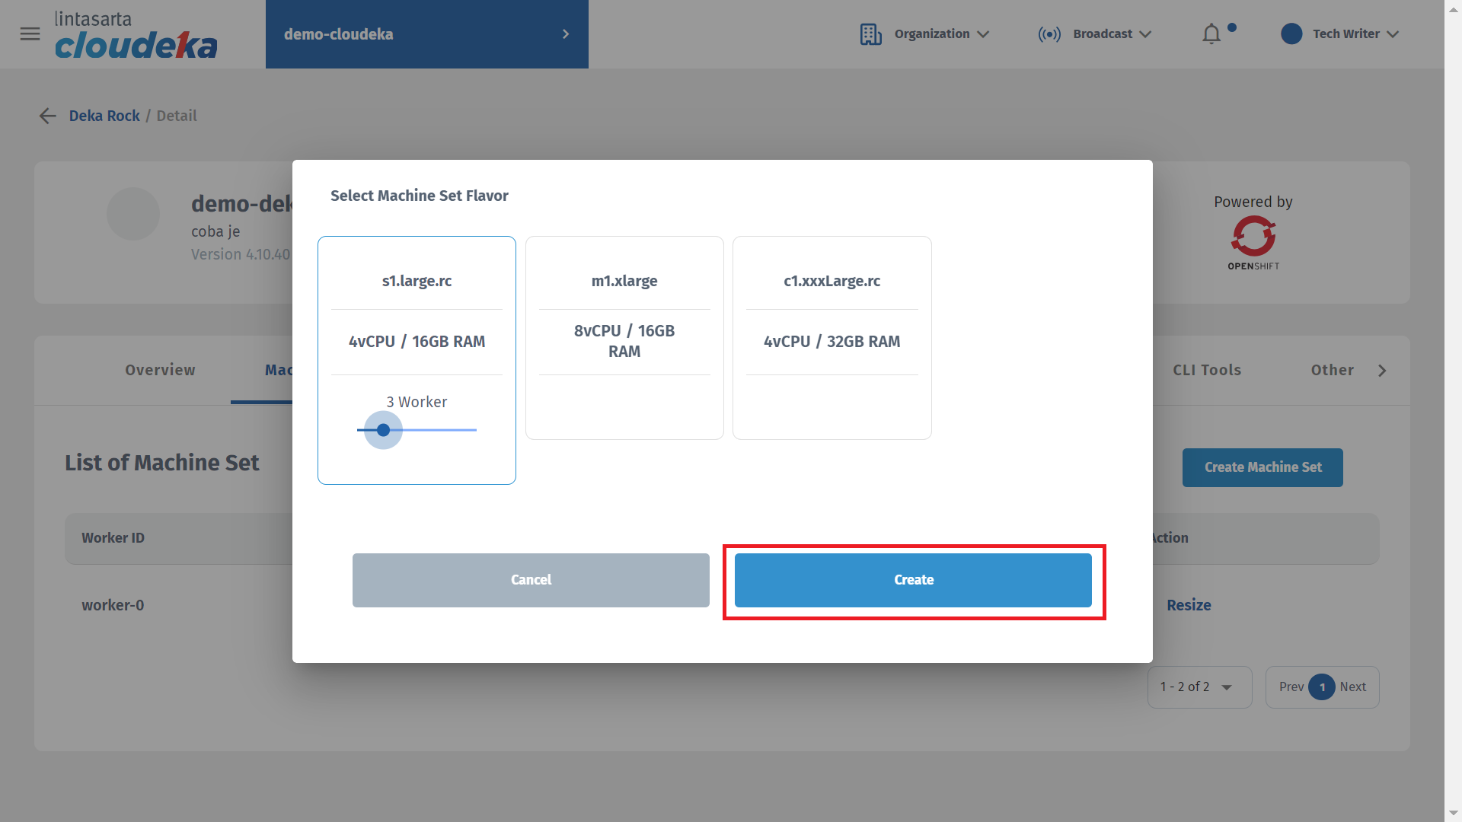Open the rows-per-page 1 - 2 of 2 dropdown
The width and height of the screenshot is (1462, 822).
point(1199,687)
